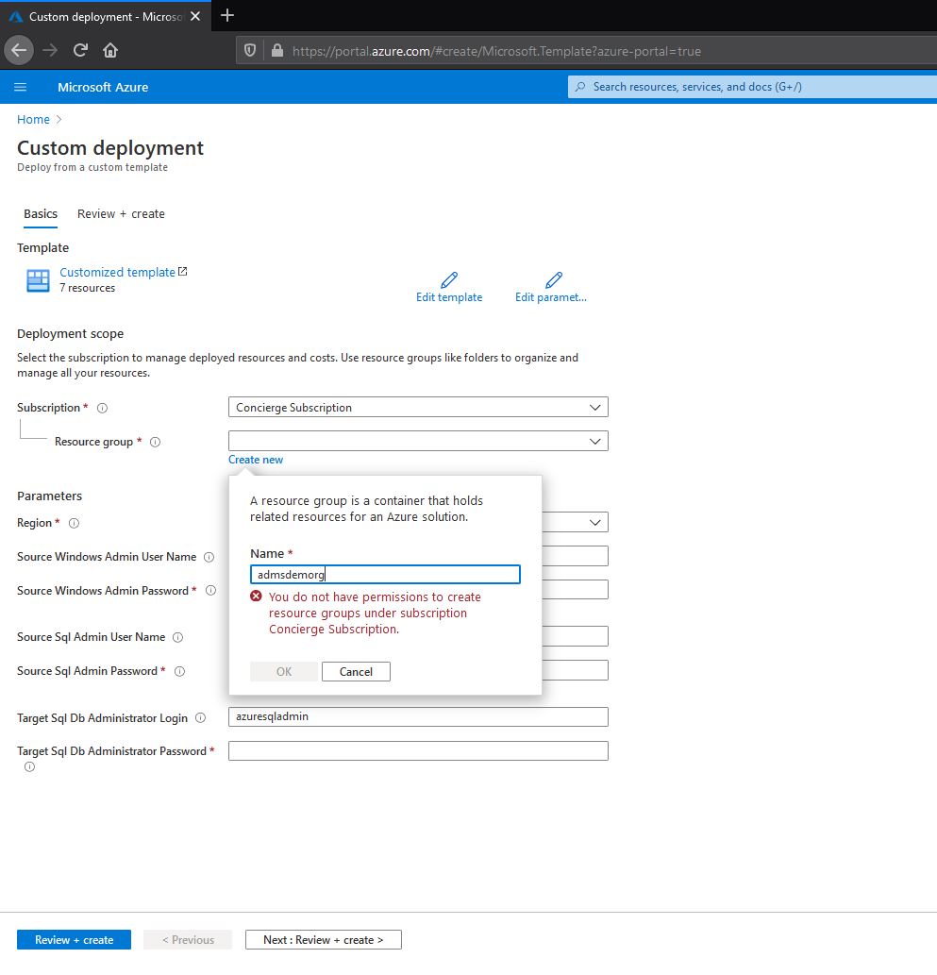The width and height of the screenshot is (937, 975).
Task: Click the browser home icon
Action: pyautogui.click(x=110, y=51)
